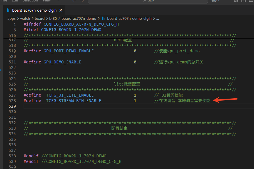Open the watch breadcrumb folder
The height and width of the screenshot is (169, 254).
point(25,19)
